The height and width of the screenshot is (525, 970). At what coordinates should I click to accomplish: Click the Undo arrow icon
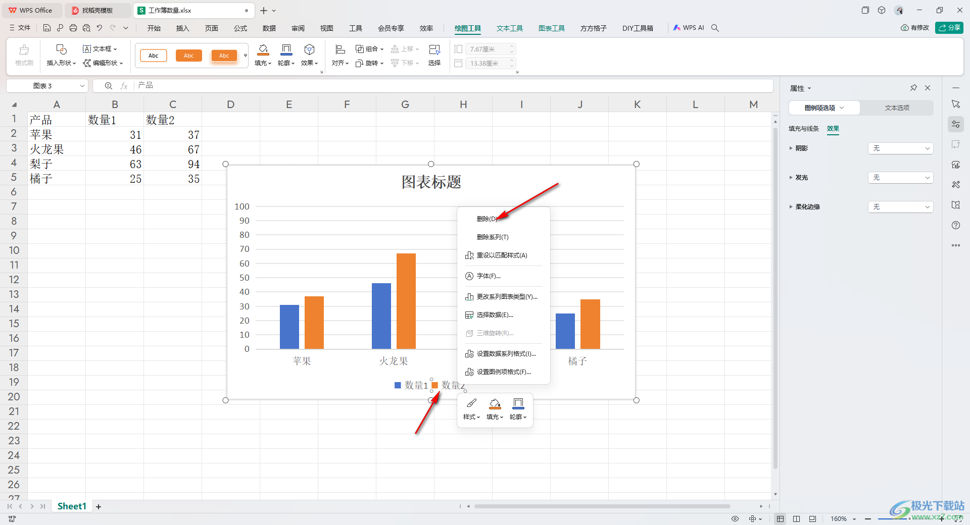[100, 28]
